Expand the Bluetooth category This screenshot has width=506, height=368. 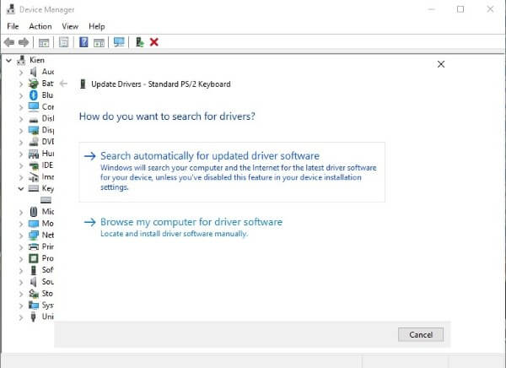(22, 95)
